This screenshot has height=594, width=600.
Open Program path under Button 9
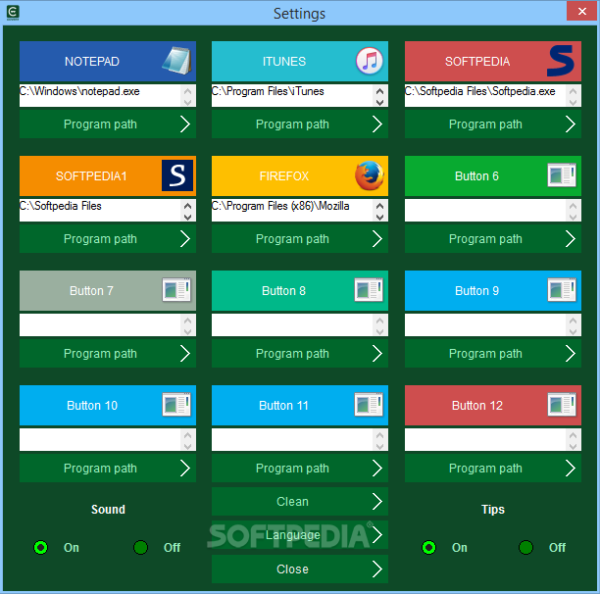[x=493, y=354]
